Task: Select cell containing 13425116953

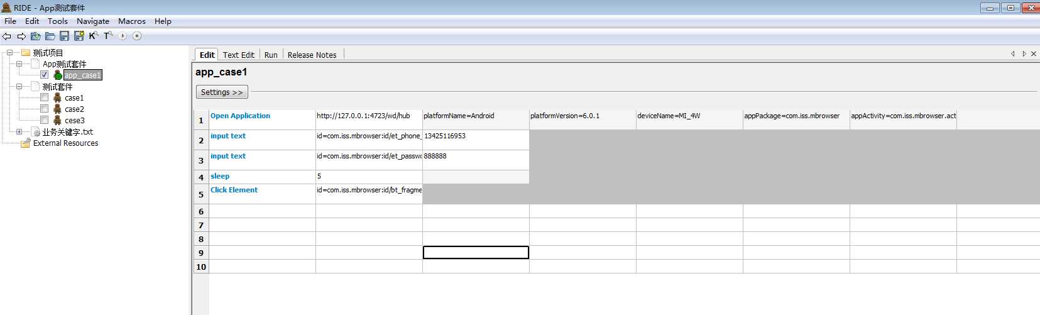Action: point(476,140)
